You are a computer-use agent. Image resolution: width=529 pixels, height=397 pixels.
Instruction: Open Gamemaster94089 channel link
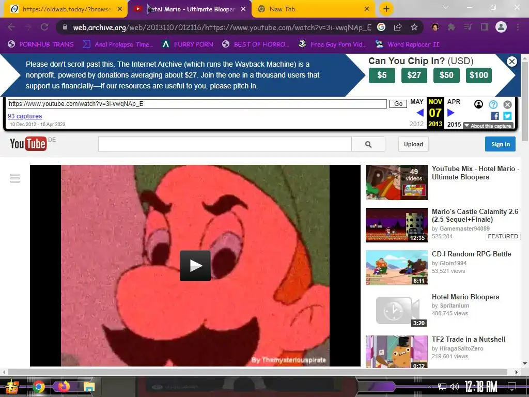coord(464,228)
